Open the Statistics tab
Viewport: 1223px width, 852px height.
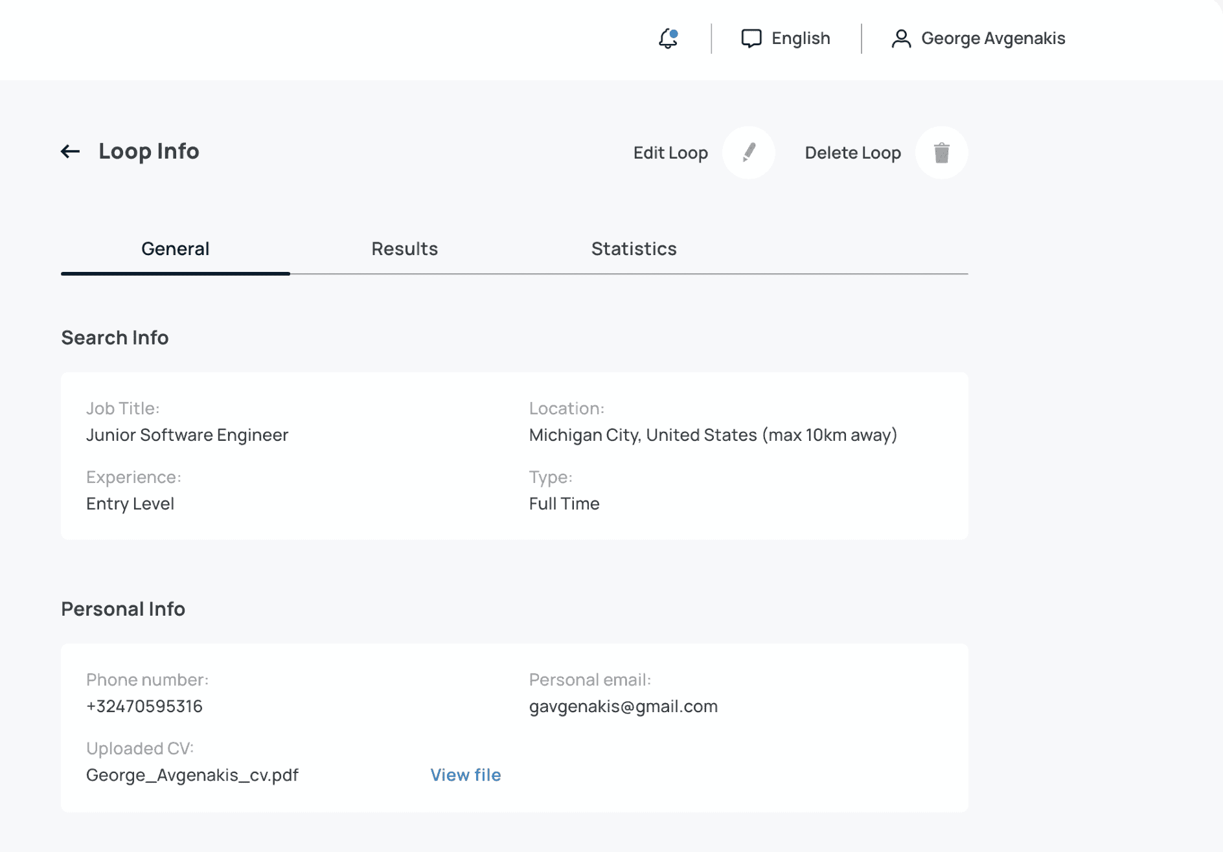pyautogui.click(x=634, y=249)
